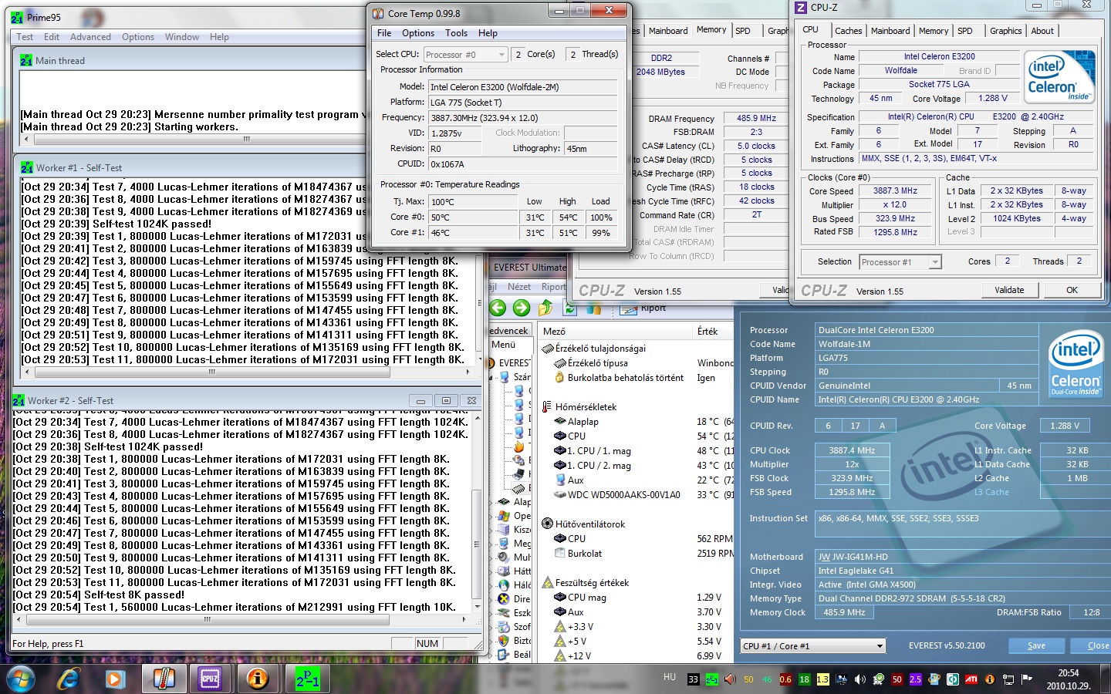Click the ATI tray icon
The height and width of the screenshot is (694, 1111).
(971, 679)
